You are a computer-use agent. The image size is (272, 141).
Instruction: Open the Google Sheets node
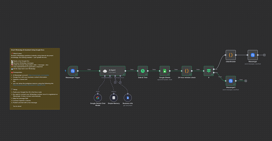click(x=165, y=71)
